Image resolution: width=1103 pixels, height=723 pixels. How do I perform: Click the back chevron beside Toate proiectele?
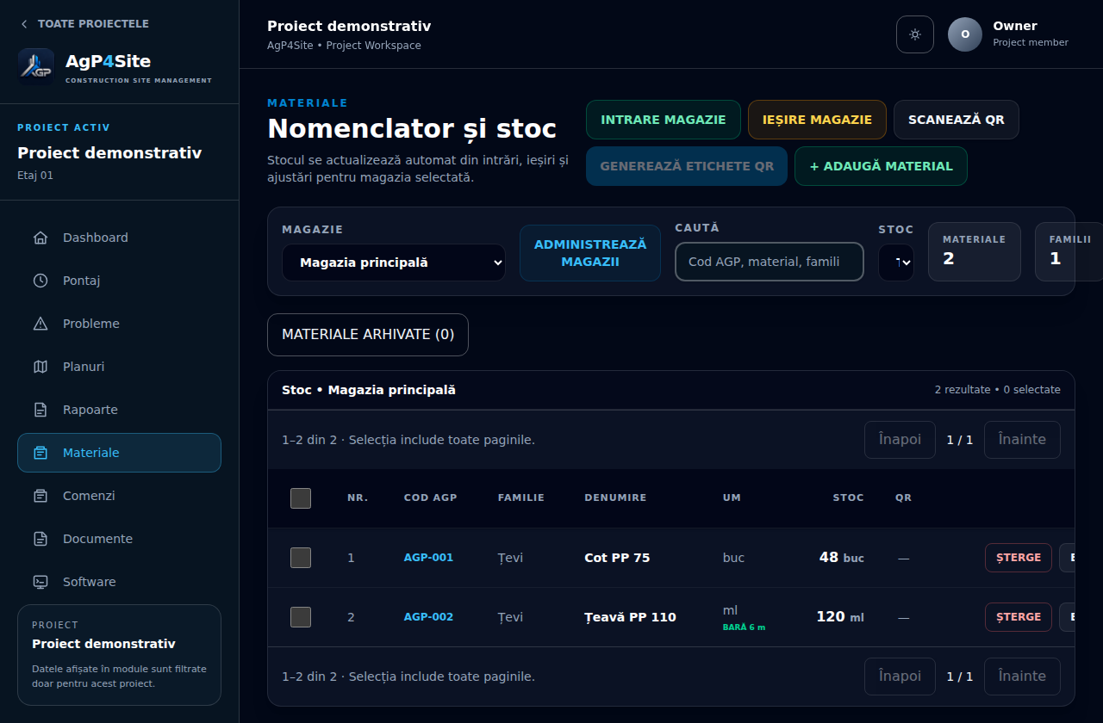pyautogui.click(x=24, y=24)
